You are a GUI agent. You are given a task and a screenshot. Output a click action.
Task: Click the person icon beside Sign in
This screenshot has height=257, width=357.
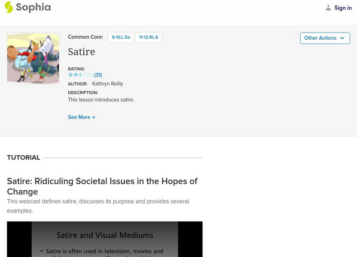328,8
